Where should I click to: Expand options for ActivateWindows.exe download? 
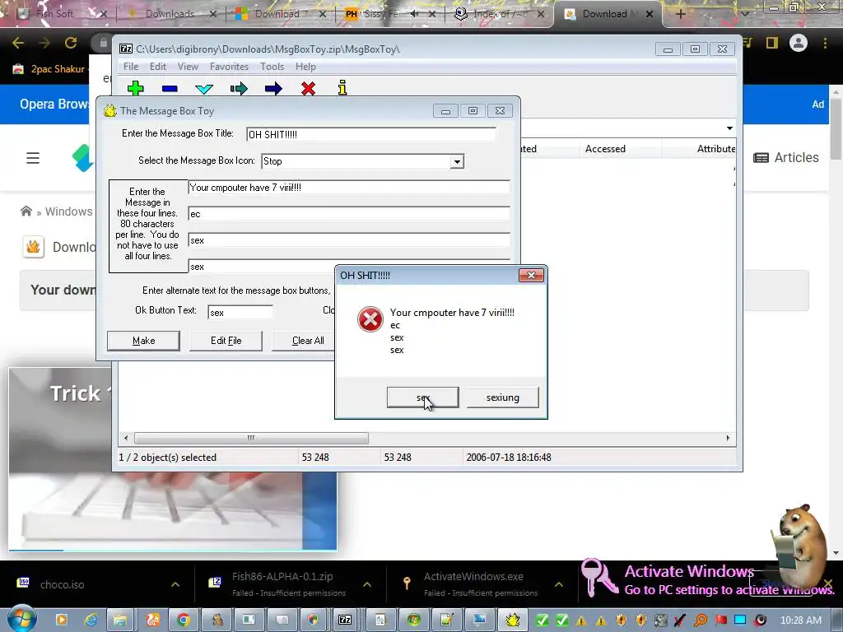(x=559, y=584)
